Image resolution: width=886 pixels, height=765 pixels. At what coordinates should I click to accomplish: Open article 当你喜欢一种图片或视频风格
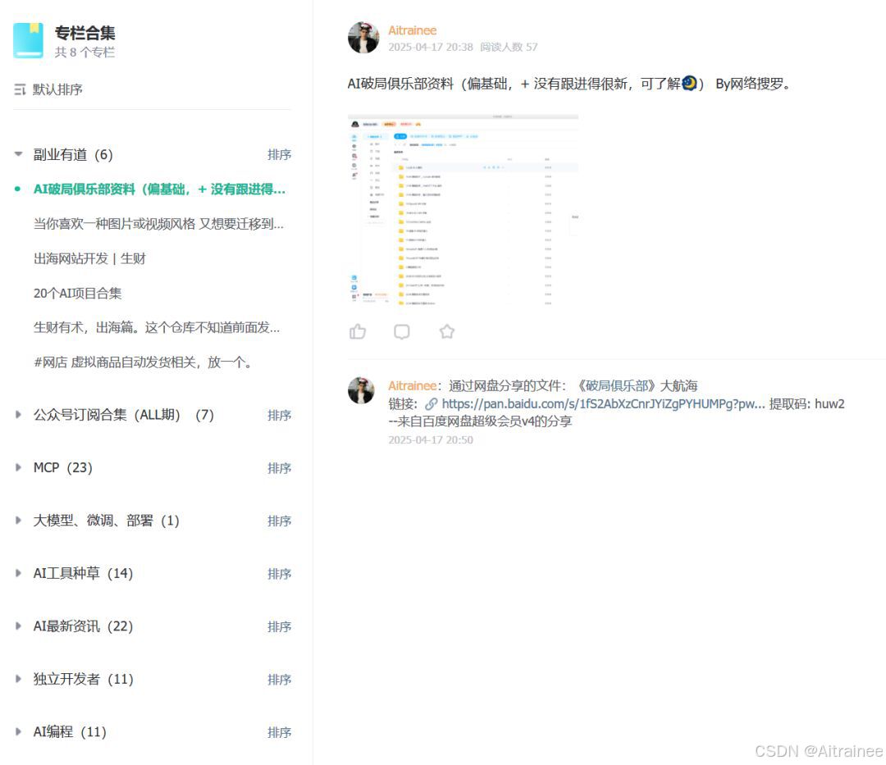coord(158,224)
